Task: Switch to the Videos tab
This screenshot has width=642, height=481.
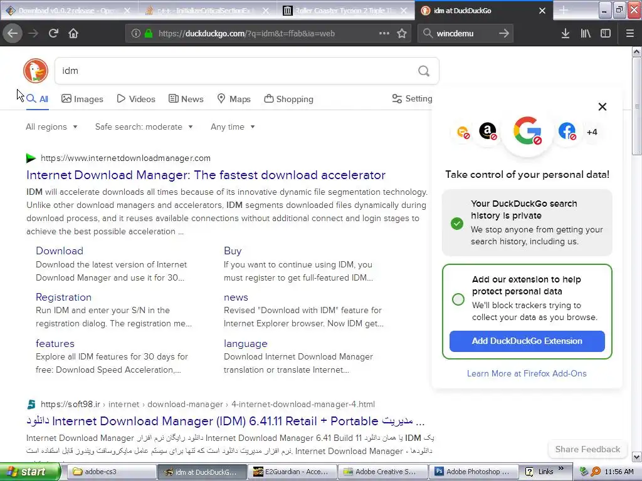Action: click(x=136, y=99)
